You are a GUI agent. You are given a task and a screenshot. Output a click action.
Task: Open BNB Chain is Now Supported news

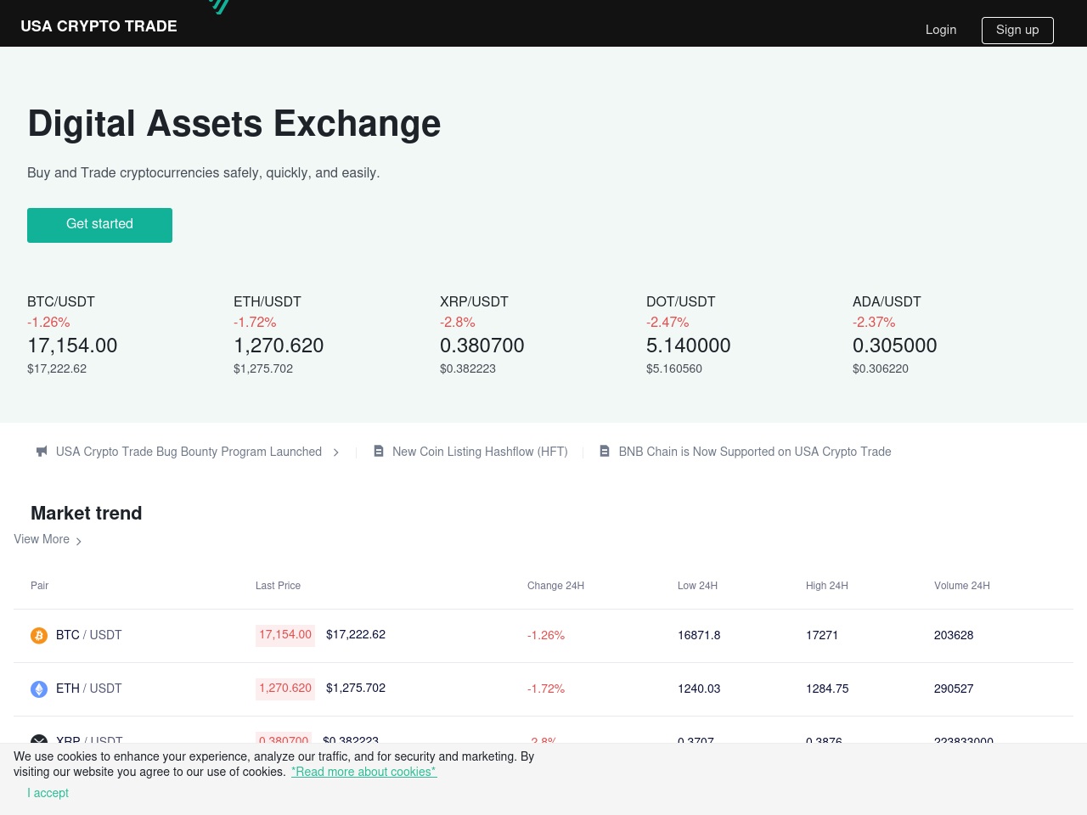755,452
